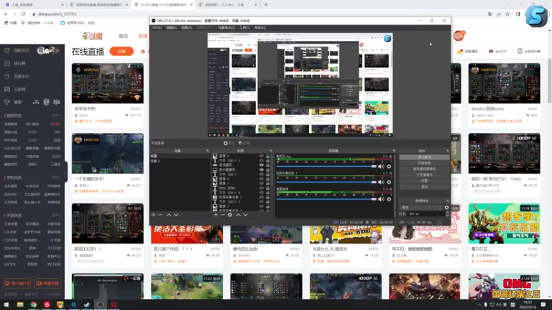The height and width of the screenshot is (310, 552).
Task: Remove selected scene with the minus icon
Action: [x=161, y=215]
